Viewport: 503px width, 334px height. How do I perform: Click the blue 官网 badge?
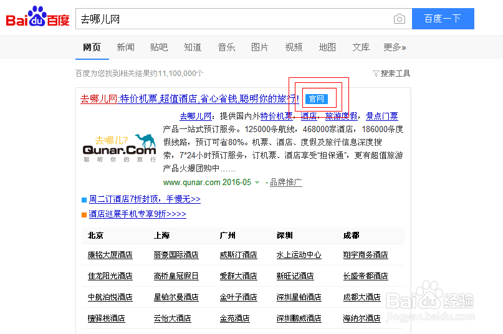coord(317,99)
